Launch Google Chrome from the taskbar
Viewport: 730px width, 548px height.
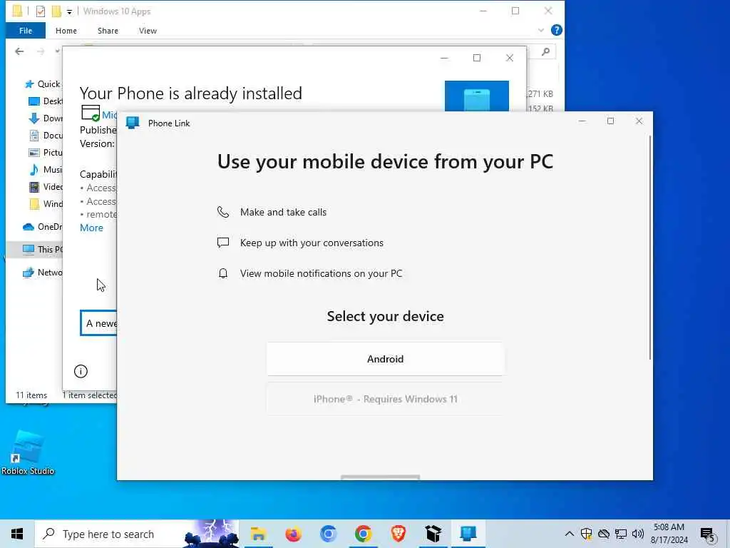click(363, 534)
